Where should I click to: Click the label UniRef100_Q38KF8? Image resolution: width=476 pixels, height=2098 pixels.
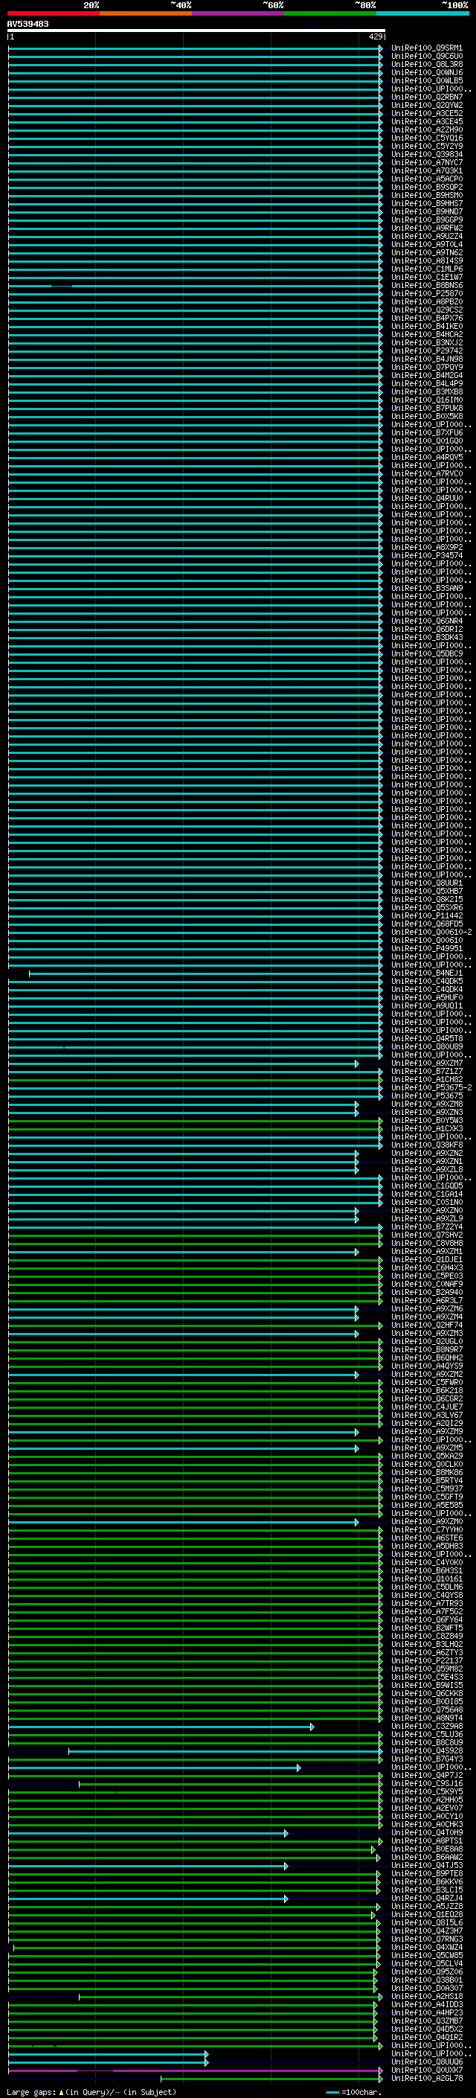click(426, 1145)
